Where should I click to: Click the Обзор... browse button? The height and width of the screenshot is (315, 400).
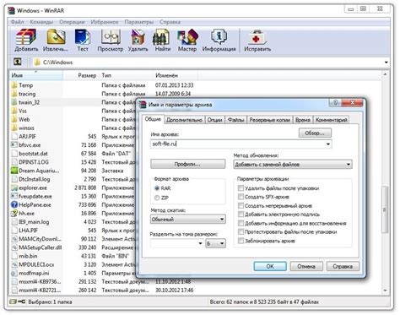pos(315,133)
